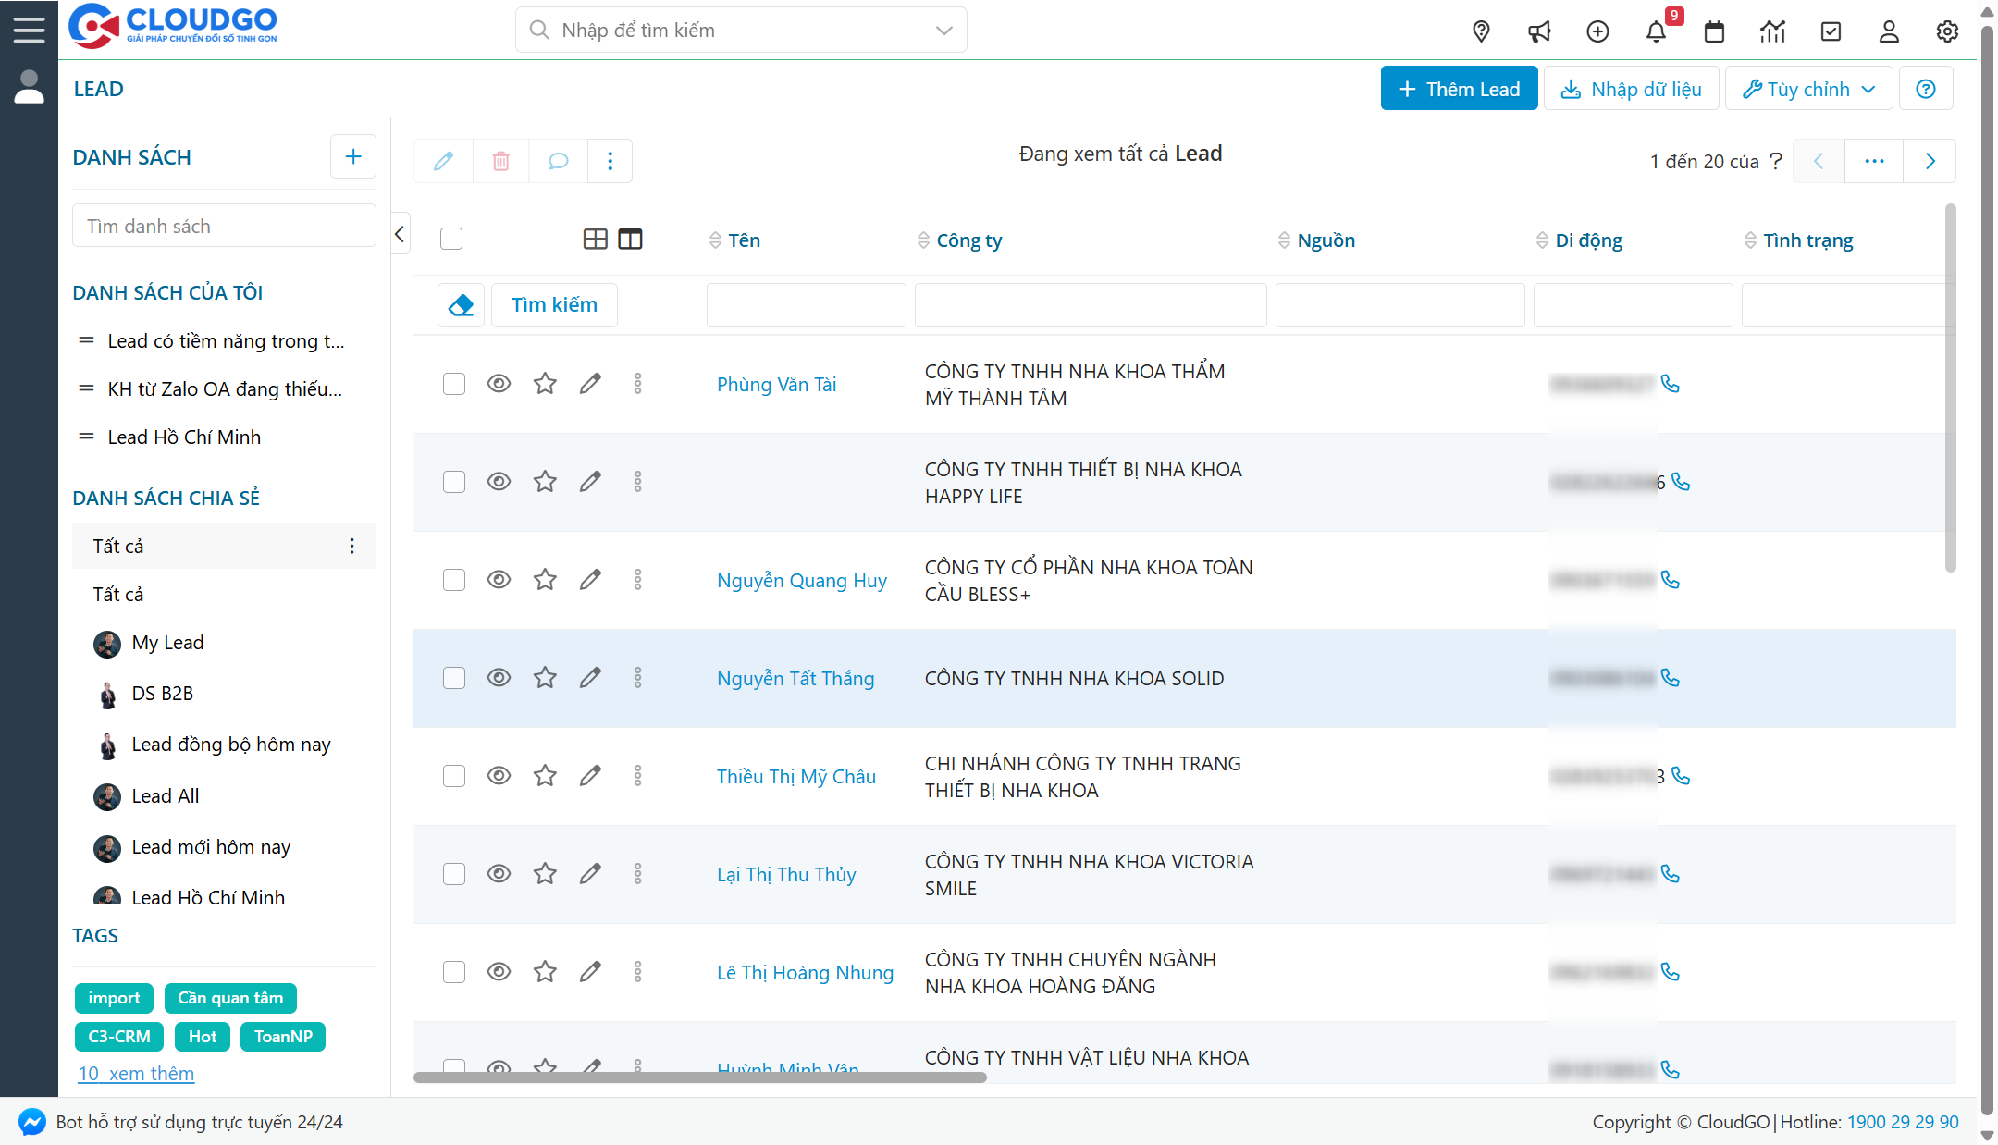Image resolution: width=1998 pixels, height=1145 pixels.
Task: Open the analytics chart icon
Action: click(x=1772, y=31)
